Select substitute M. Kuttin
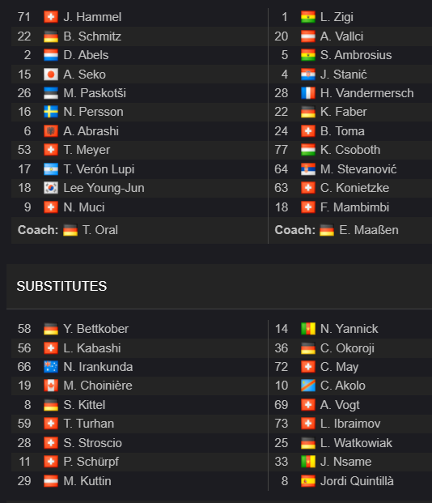 tap(87, 481)
